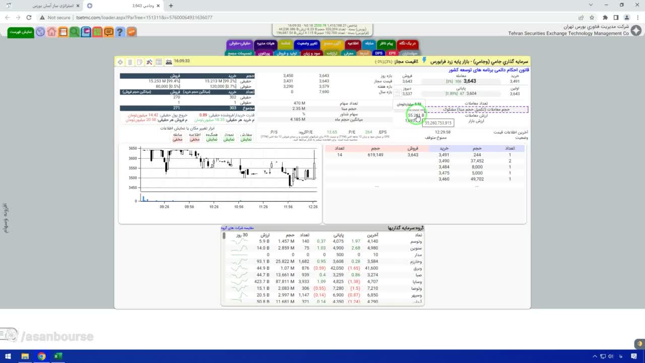Open the تغییر وضعیت tab
The height and width of the screenshot is (363, 645).
pyautogui.click(x=307, y=43)
